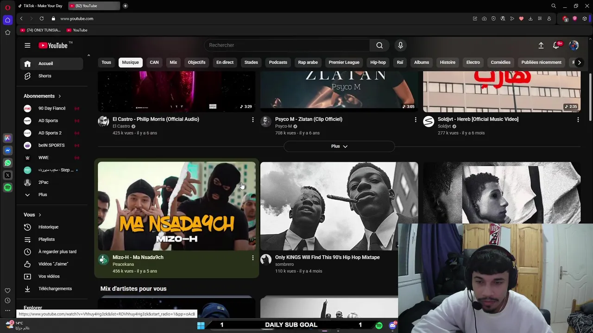Viewport: 593px width, 333px height.
Task: Play Only KINGS 90's Hip Hop Mixtape thumbnail
Action: click(x=339, y=206)
